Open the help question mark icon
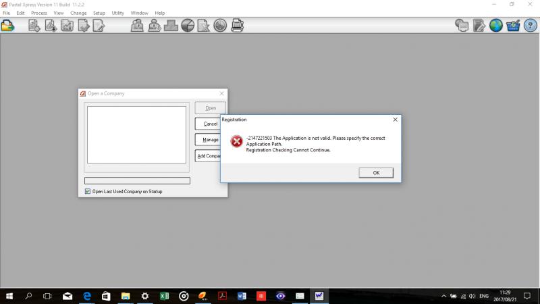 point(530,26)
